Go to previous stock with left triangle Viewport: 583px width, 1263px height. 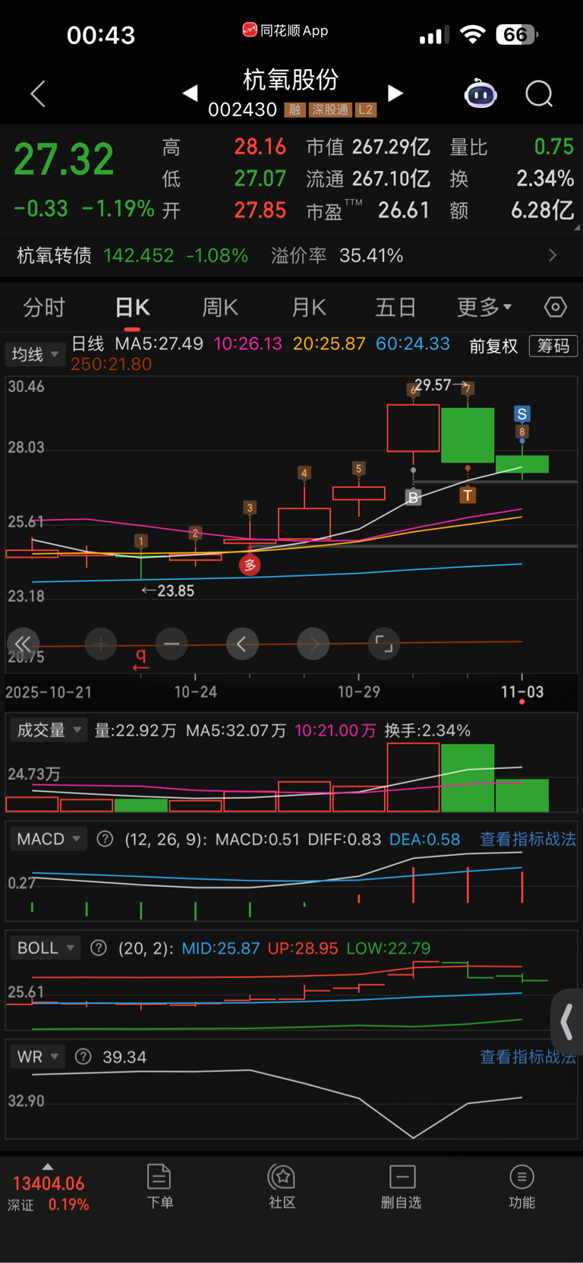click(x=191, y=93)
